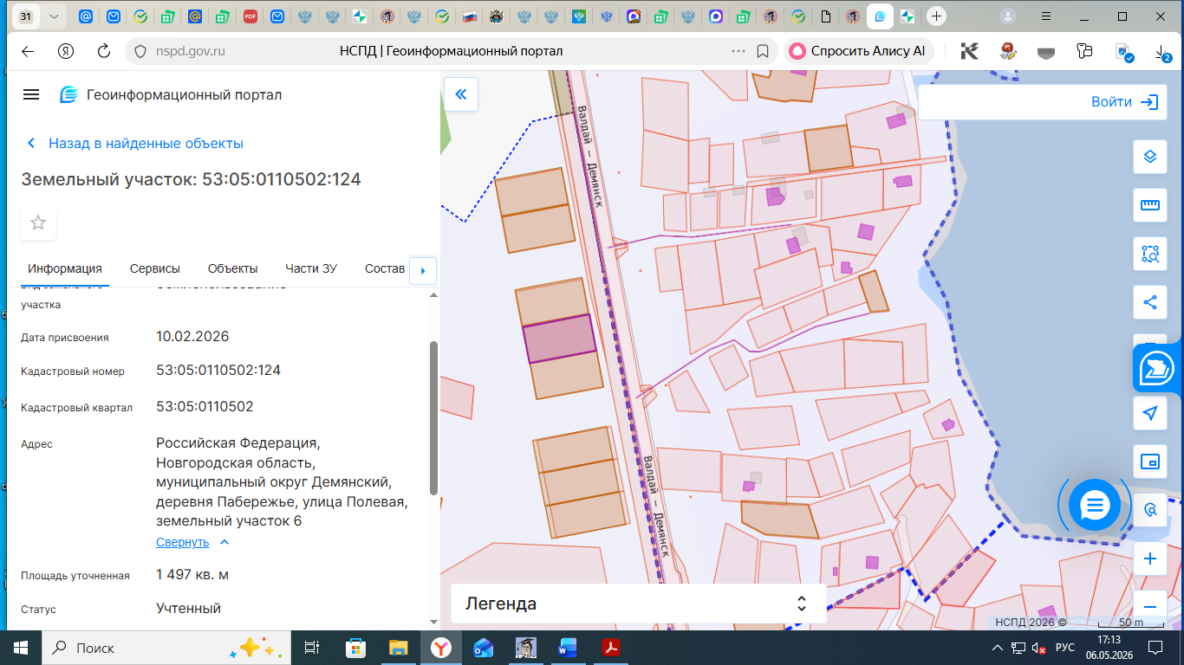
Task: Open Yandex Browser from the taskbar
Action: (441, 648)
